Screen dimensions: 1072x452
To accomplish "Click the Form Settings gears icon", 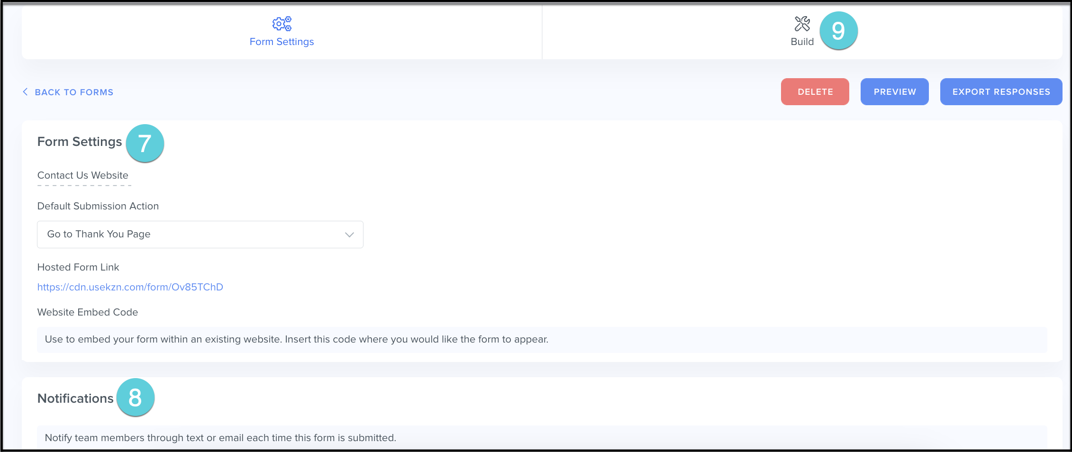I will (x=282, y=24).
